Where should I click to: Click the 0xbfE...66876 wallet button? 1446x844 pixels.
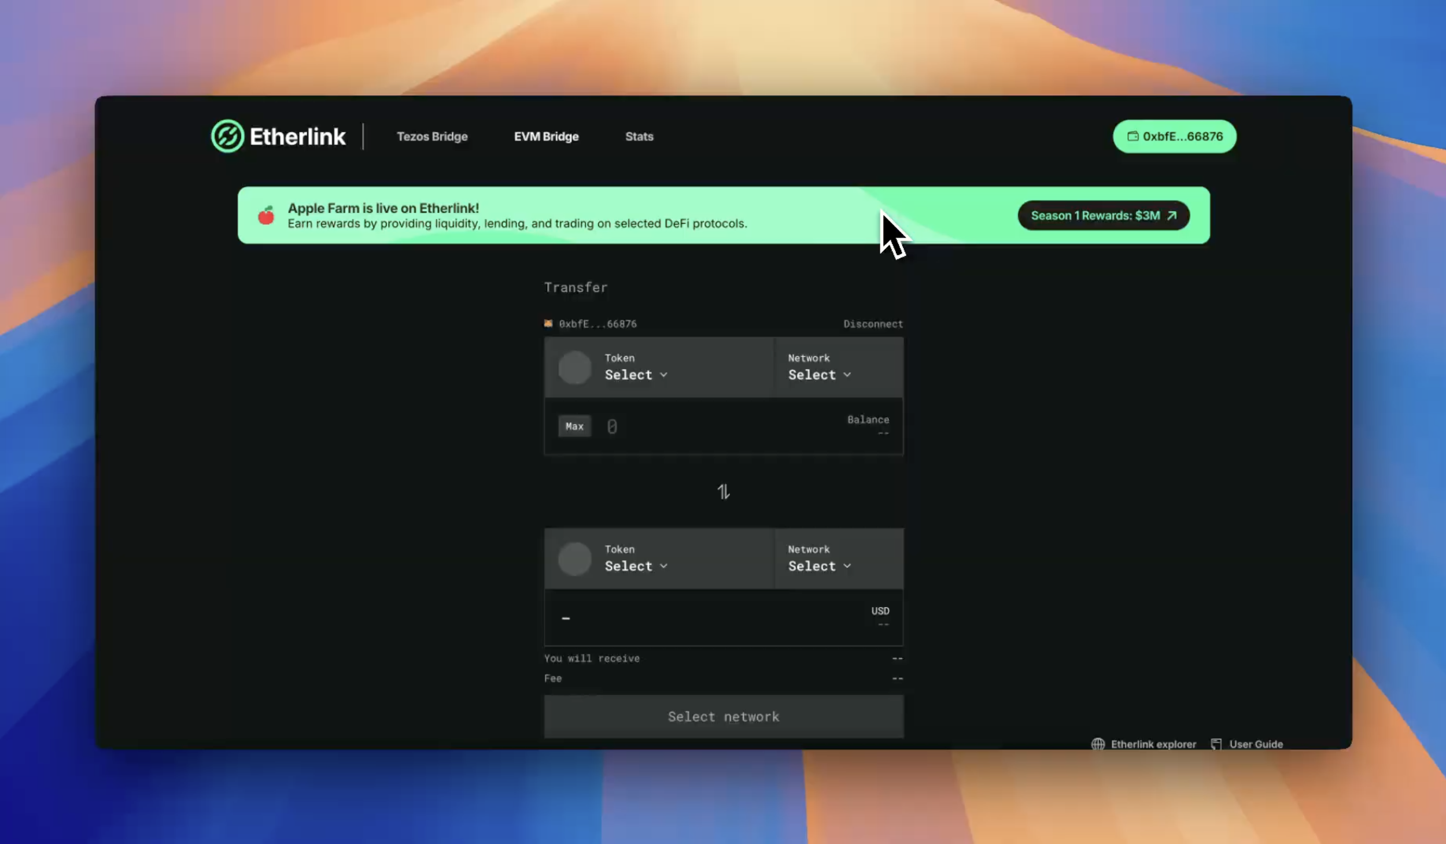pyautogui.click(x=1175, y=136)
